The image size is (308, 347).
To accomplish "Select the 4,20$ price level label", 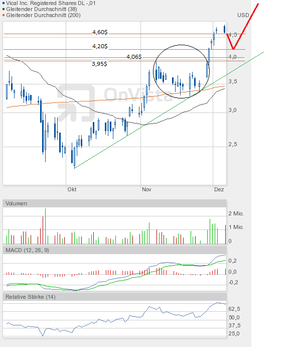I will [x=100, y=46].
